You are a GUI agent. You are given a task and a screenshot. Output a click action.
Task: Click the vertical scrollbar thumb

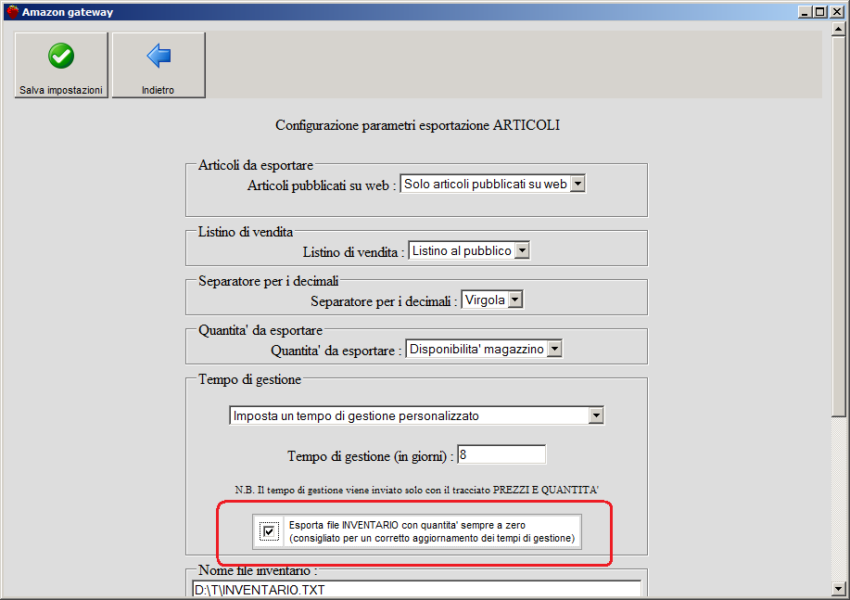pos(838,226)
